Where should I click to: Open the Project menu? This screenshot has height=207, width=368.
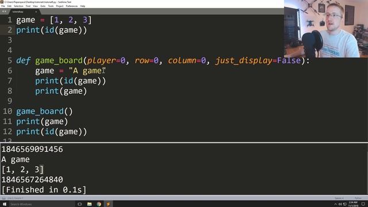[x=60, y=6]
